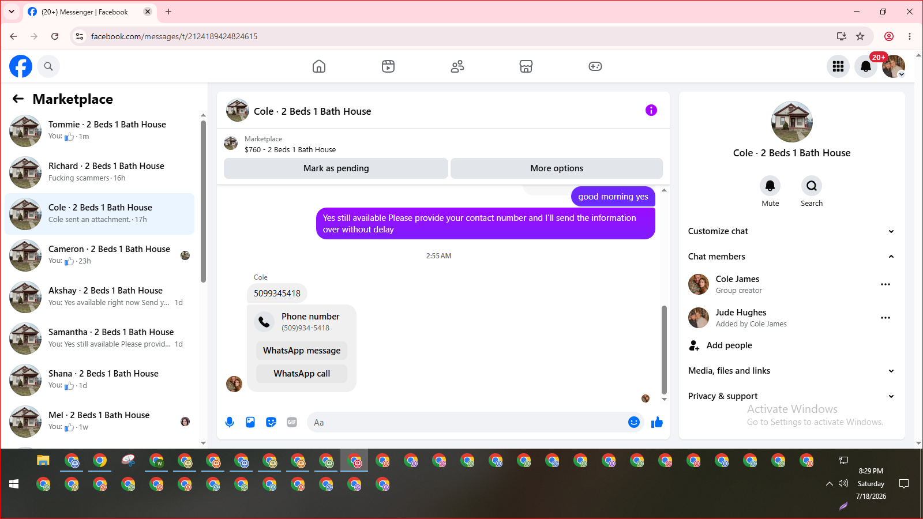Screen dimensions: 923x519
Task: Open Samantha 2 Beds 1 Bath House chat
Action: [100, 339]
